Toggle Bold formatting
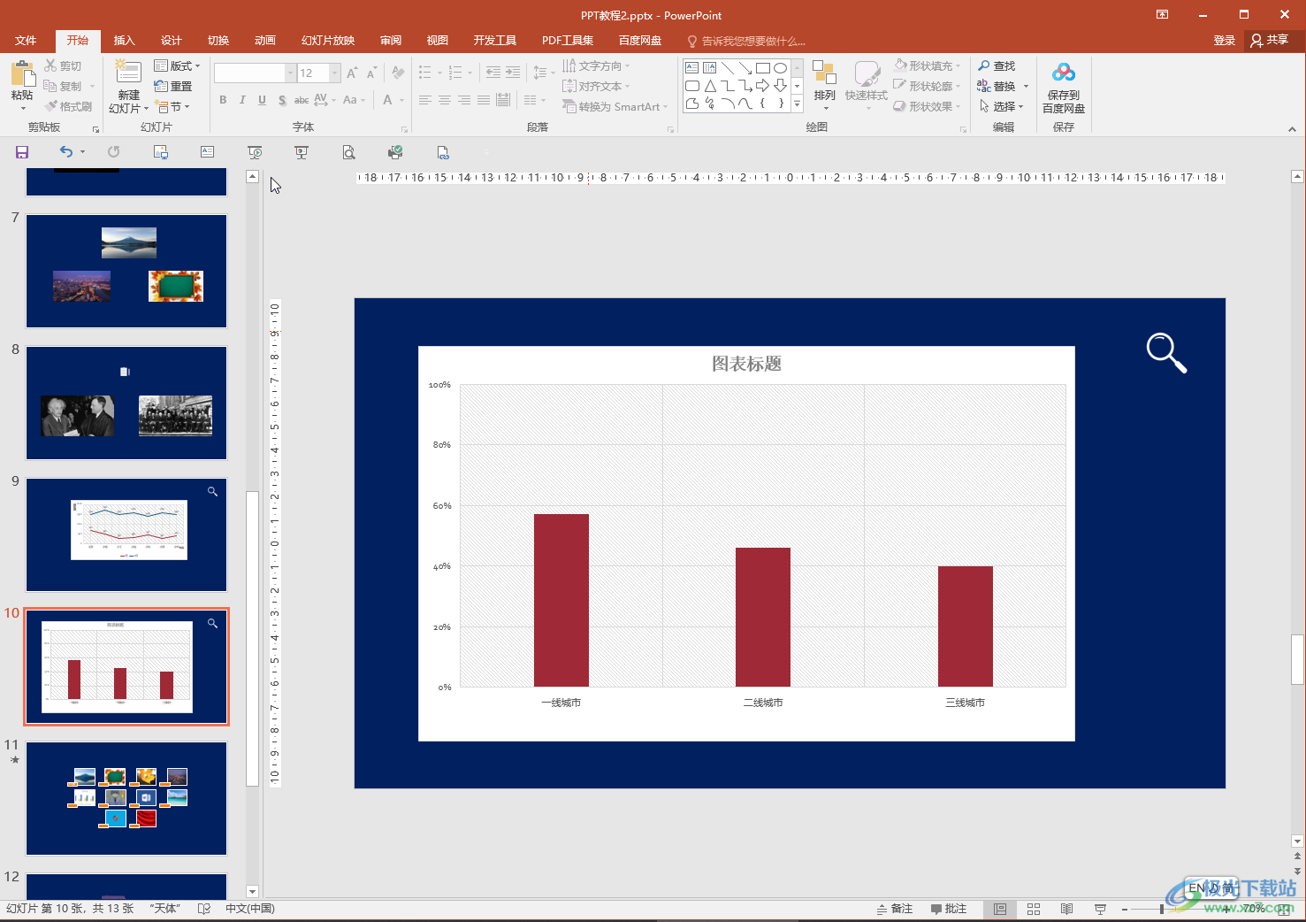Viewport: 1306px width, 922px height. point(223,100)
